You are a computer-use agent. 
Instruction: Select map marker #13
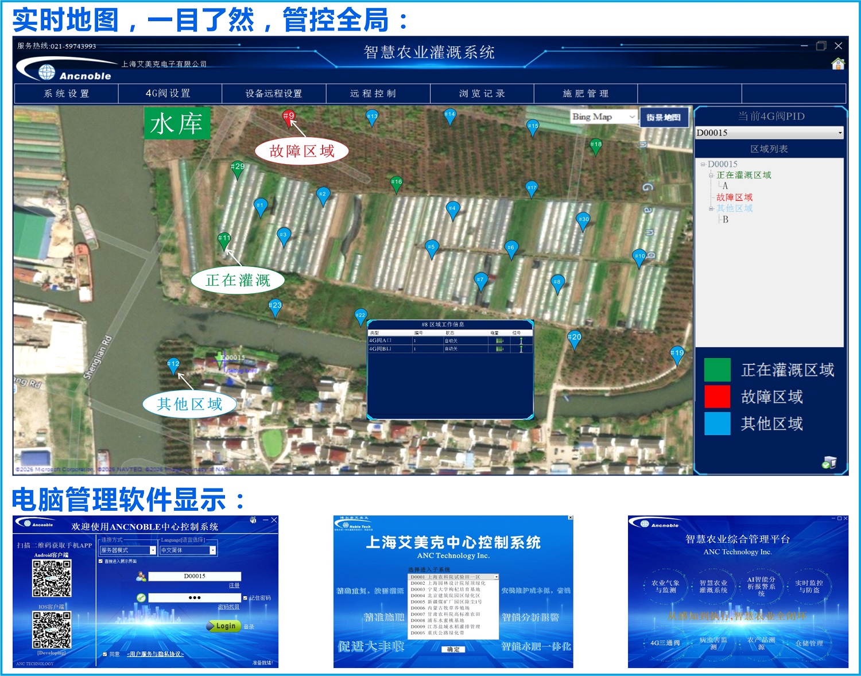373,119
